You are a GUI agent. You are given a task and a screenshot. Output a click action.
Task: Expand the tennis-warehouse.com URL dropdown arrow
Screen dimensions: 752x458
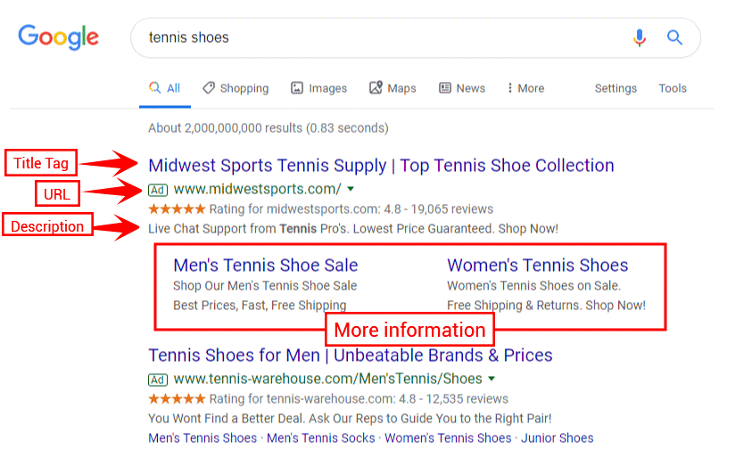coord(492,379)
